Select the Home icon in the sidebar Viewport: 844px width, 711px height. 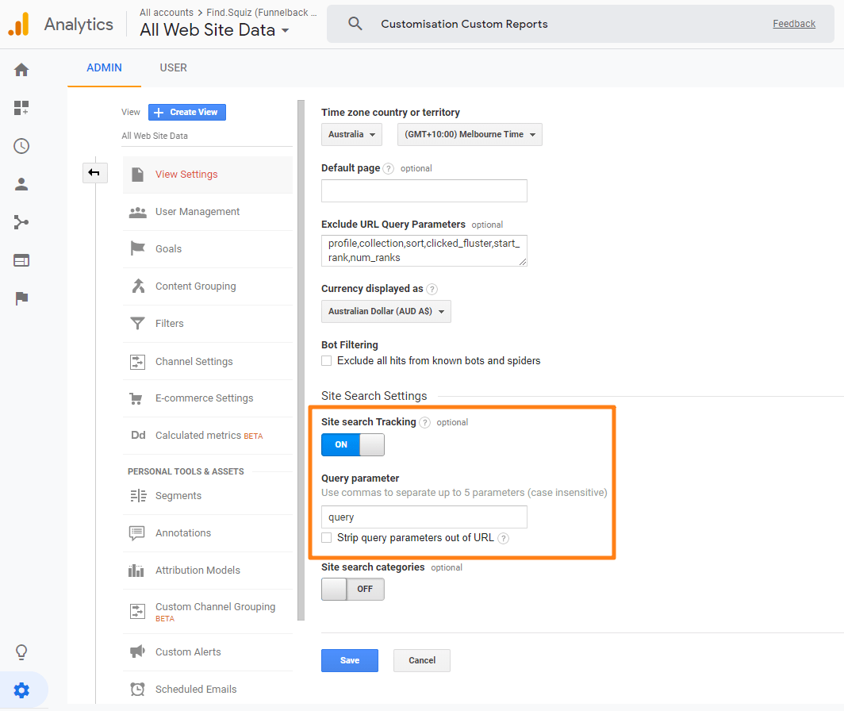tap(21, 70)
